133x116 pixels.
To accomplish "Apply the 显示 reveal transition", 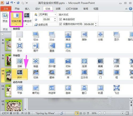I will click(x=116, y=36).
